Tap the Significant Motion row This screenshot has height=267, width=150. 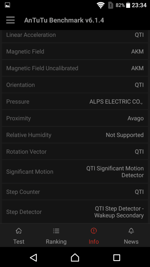click(x=75, y=172)
